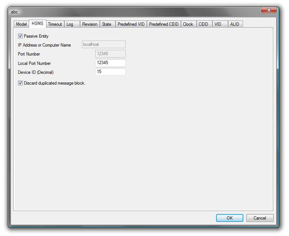Open the CEID tab
This screenshot has width=289, height=236.
tap(203, 24)
